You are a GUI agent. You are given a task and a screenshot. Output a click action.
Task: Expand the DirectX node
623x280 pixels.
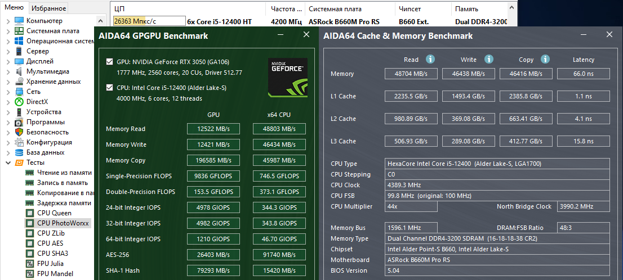point(8,102)
